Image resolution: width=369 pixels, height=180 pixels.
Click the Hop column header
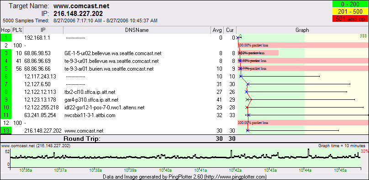[5, 30]
